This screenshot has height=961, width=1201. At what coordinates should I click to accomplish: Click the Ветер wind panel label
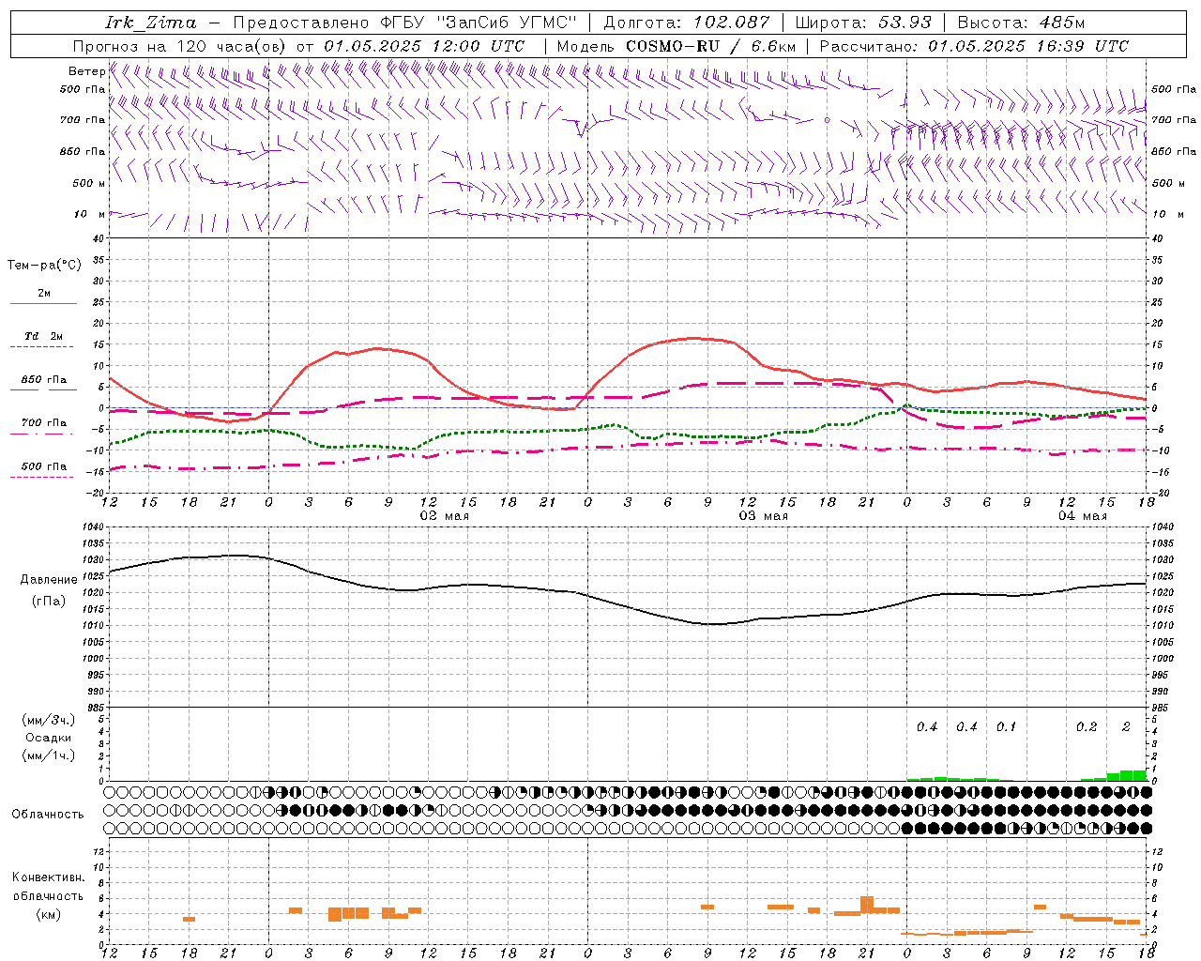click(x=87, y=71)
